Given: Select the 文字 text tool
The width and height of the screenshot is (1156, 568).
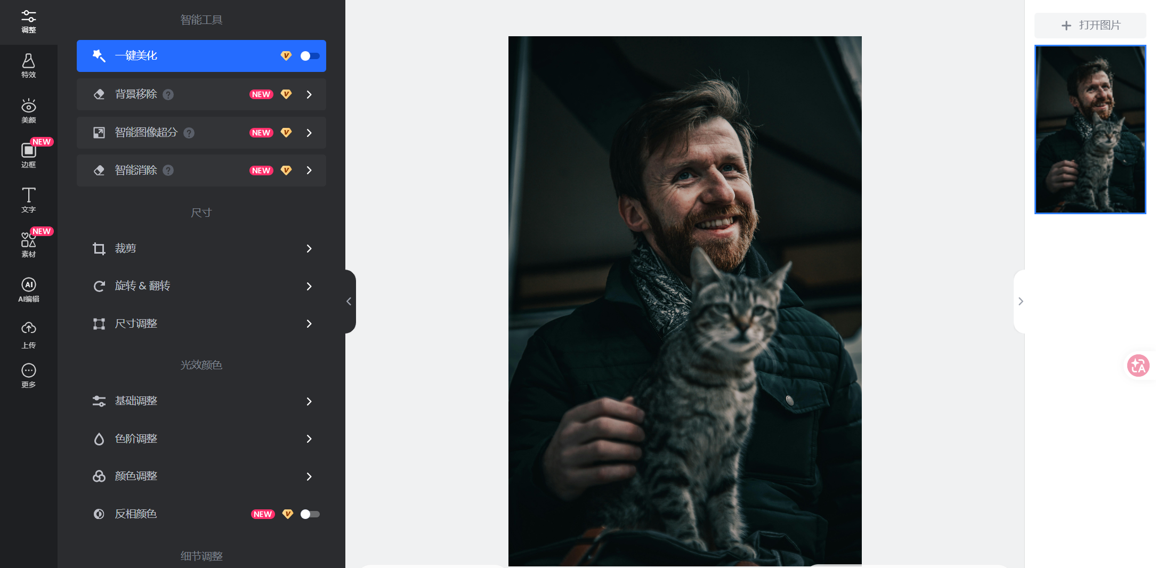Looking at the screenshot, I should click(29, 200).
